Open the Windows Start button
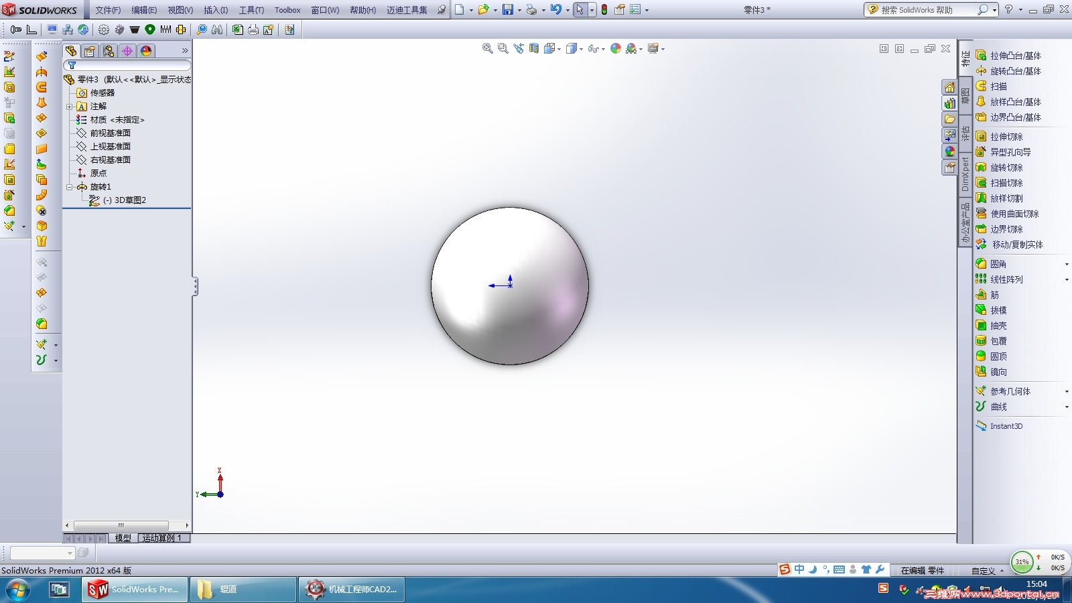This screenshot has height=603, width=1072. pos(17,590)
